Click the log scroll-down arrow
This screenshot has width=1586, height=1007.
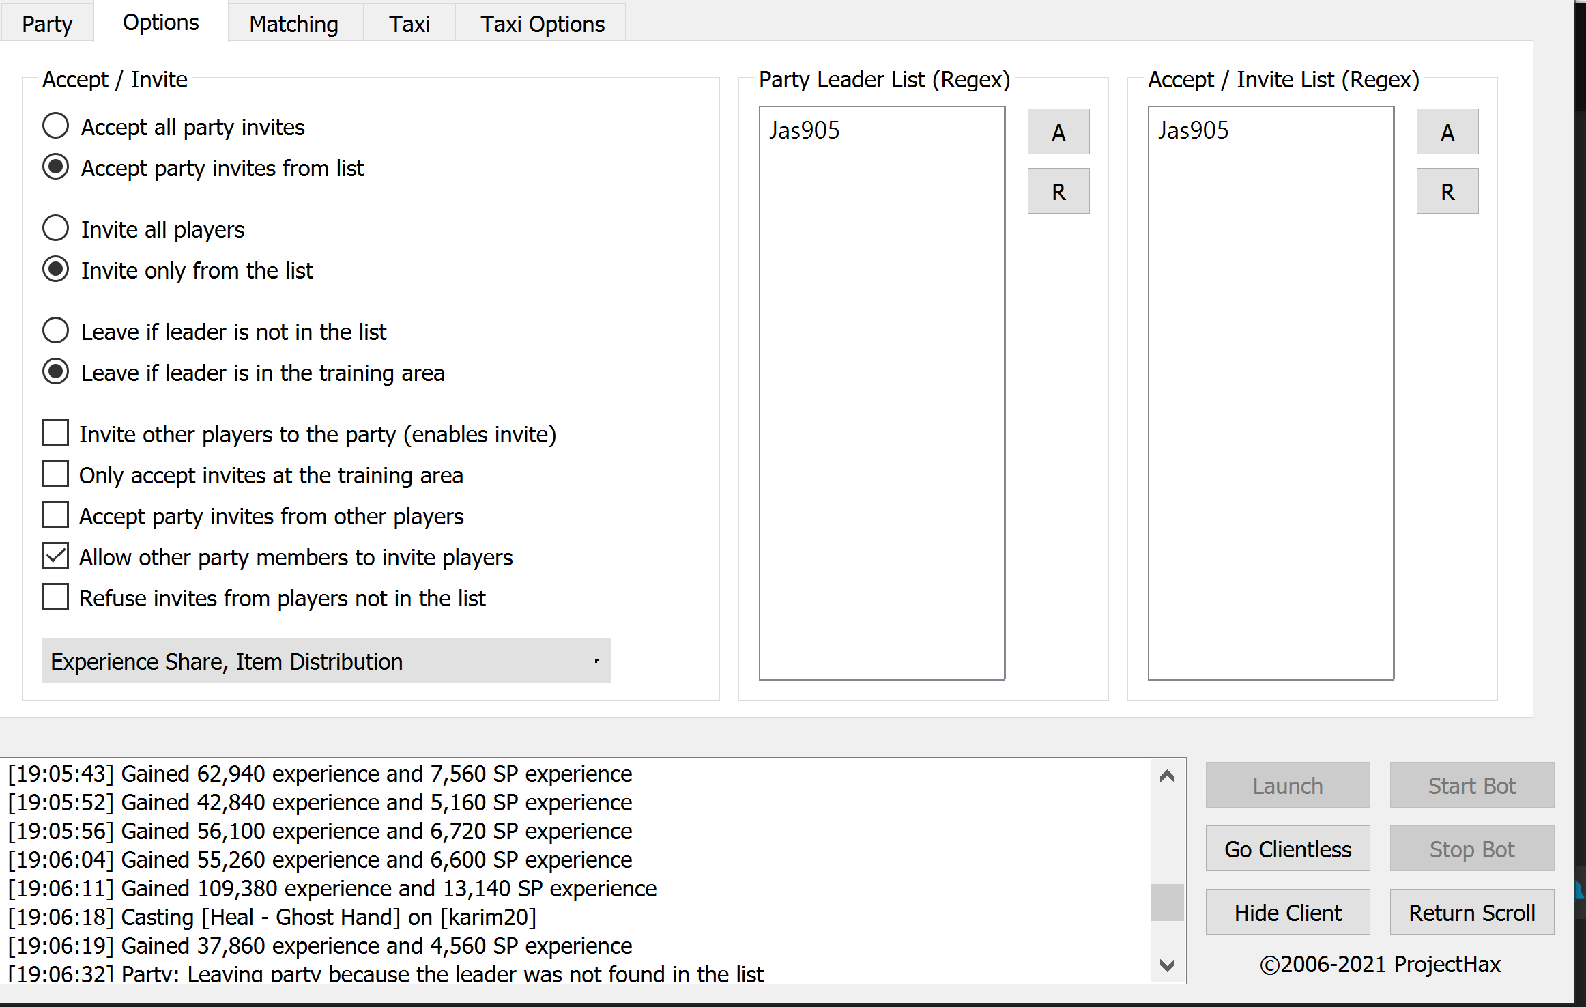pos(1166,965)
